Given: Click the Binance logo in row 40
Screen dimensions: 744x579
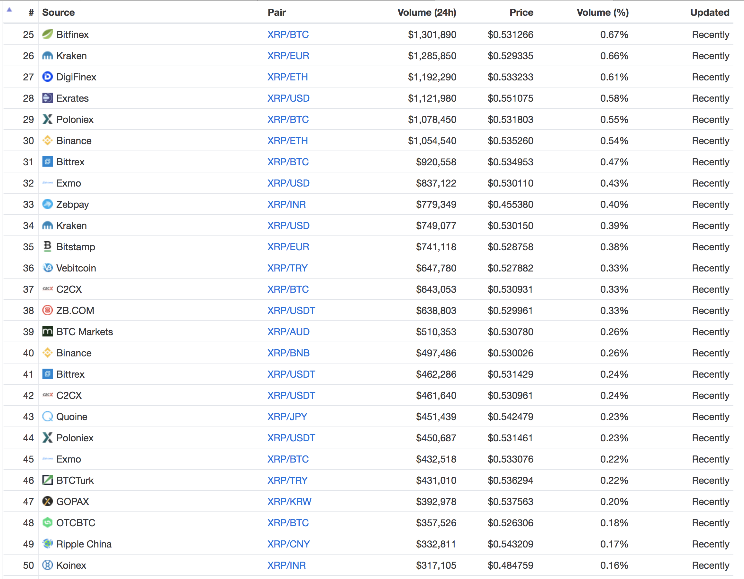Looking at the screenshot, I should [47, 353].
